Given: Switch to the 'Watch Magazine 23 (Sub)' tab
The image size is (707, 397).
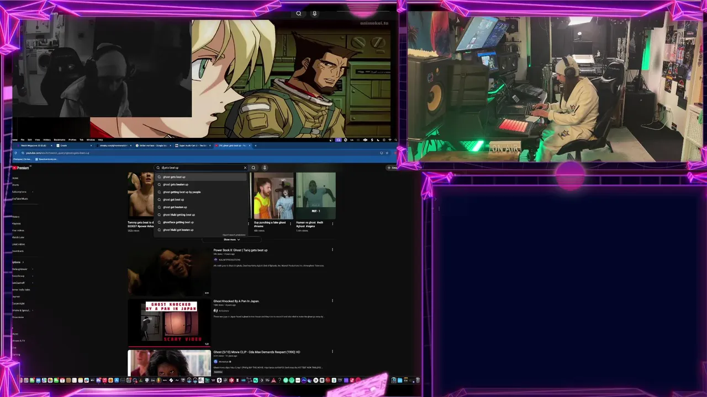Looking at the screenshot, I should [x=33, y=146].
